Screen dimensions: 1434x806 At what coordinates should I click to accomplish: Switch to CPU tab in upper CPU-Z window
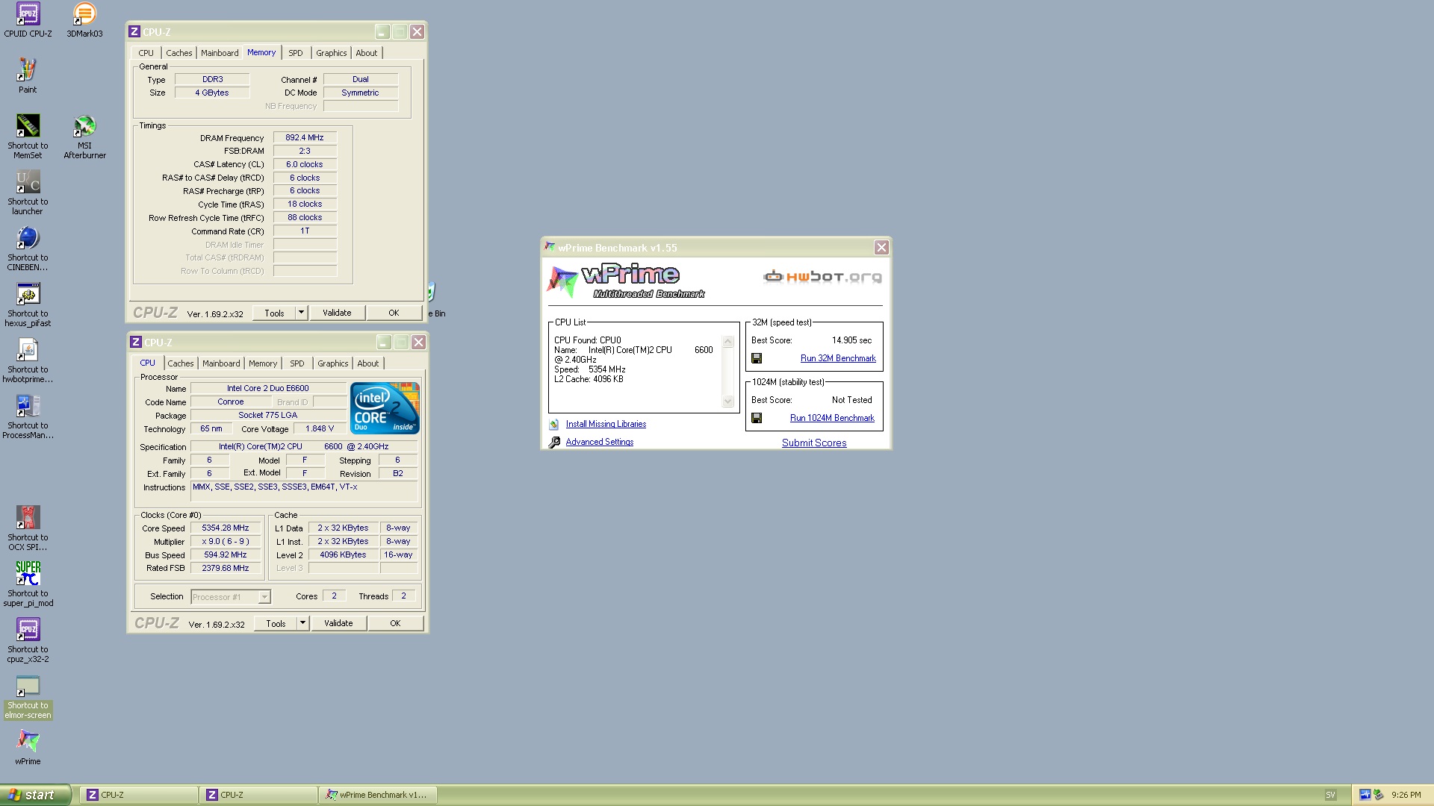[146, 53]
